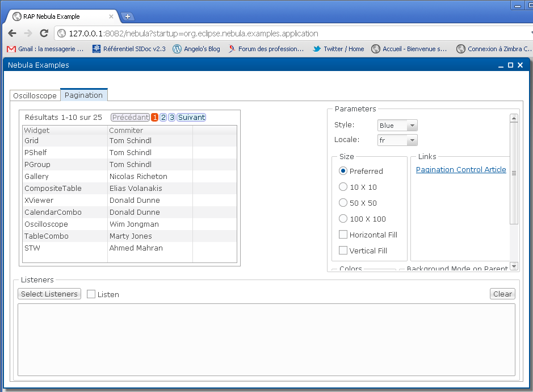Click the globe icon in the address bar
This screenshot has width=533, height=392.
61,34
